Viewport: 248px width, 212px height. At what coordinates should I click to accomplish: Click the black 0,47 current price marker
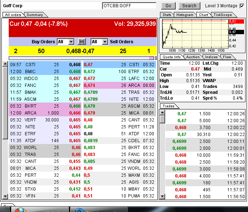tap(236, 32)
